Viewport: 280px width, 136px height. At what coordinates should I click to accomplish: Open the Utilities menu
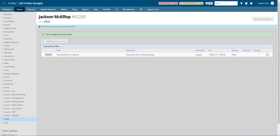click(64, 10)
